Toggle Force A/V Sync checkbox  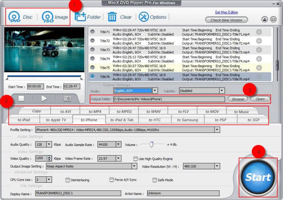(111, 180)
